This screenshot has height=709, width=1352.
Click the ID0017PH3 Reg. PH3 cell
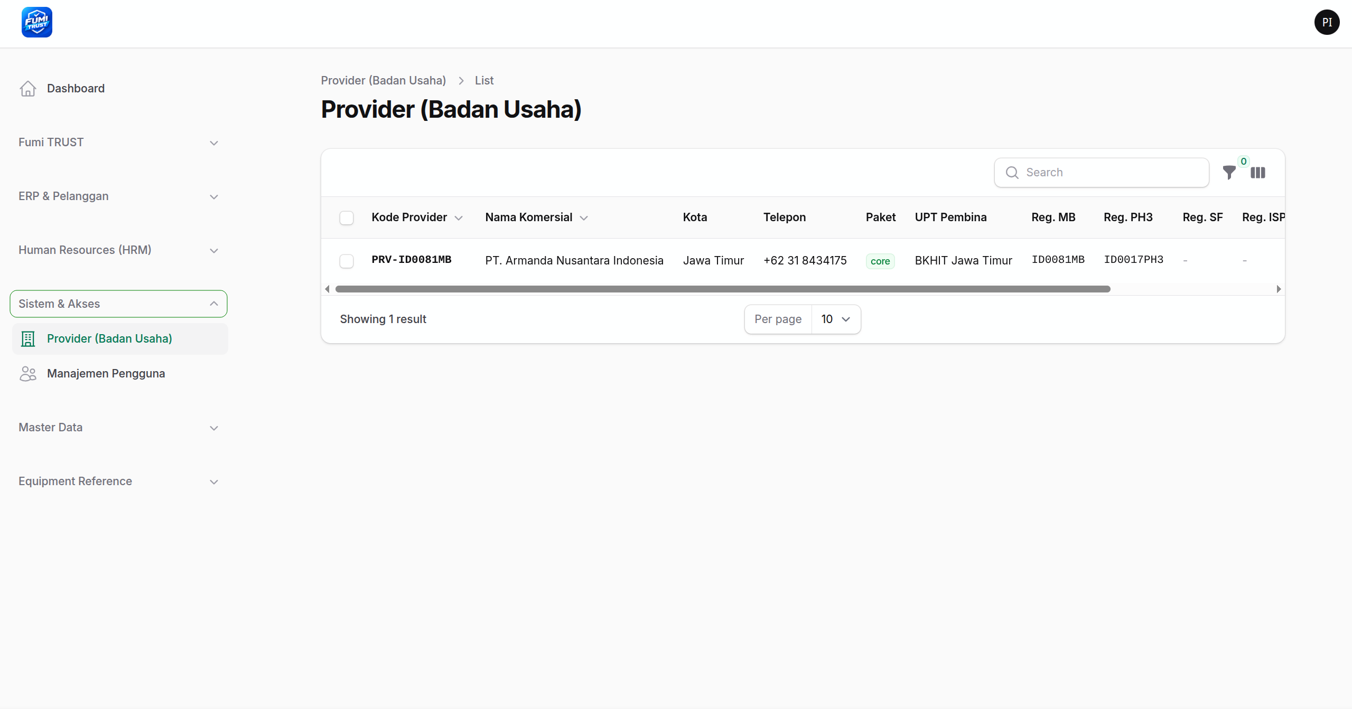click(1133, 260)
